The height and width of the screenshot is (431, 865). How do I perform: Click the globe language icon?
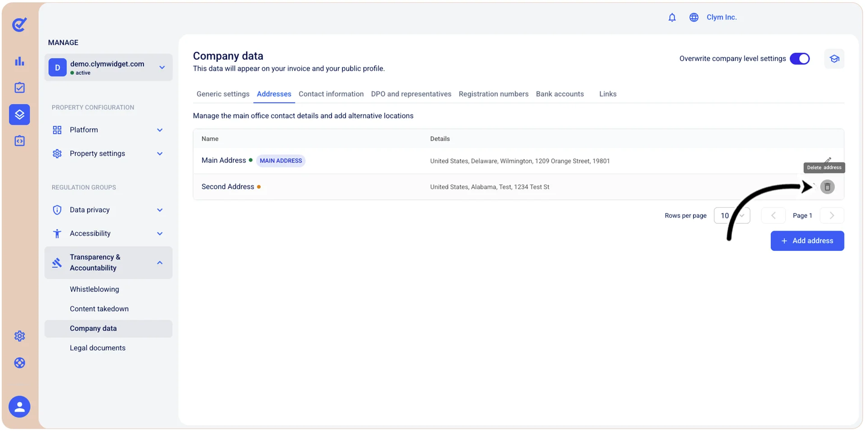pos(694,17)
